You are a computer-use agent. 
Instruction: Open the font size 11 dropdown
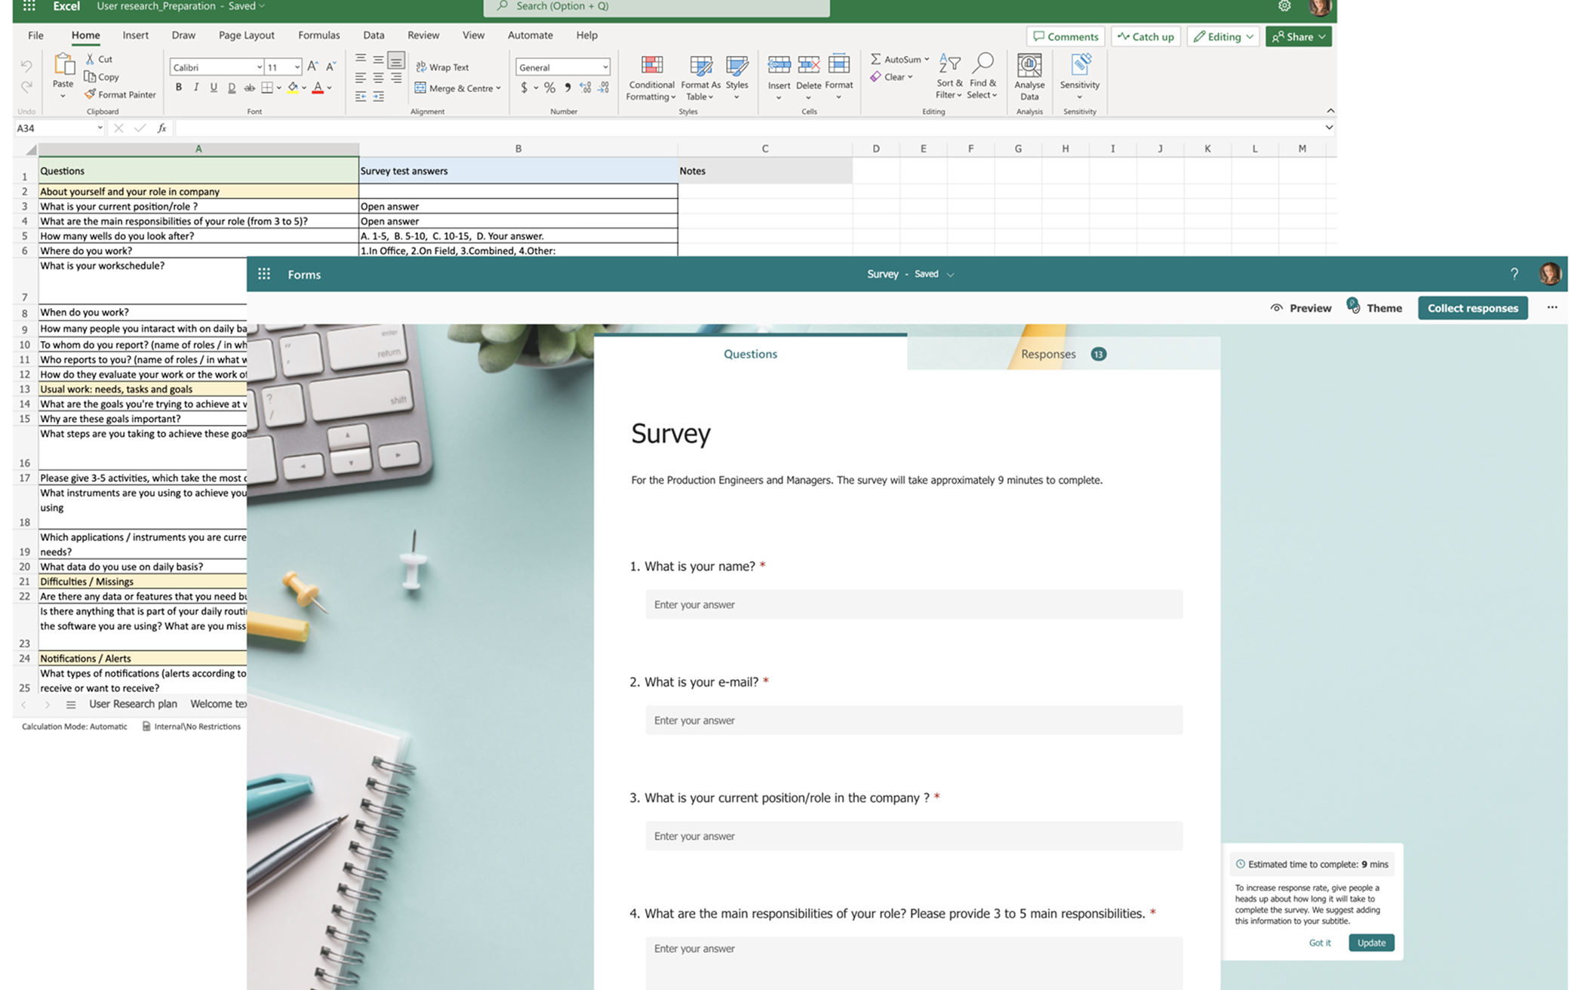click(x=297, y=67)
